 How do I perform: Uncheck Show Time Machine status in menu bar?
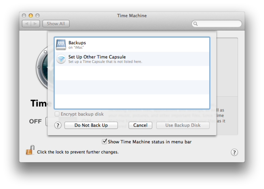point(104,141)
